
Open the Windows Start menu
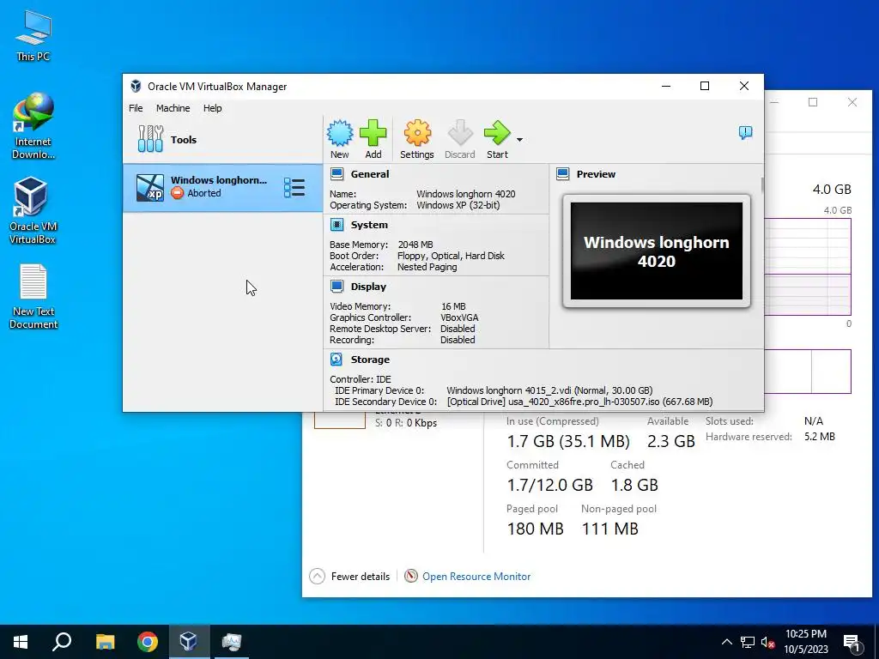pyautogui.click(x=21, y=642)
